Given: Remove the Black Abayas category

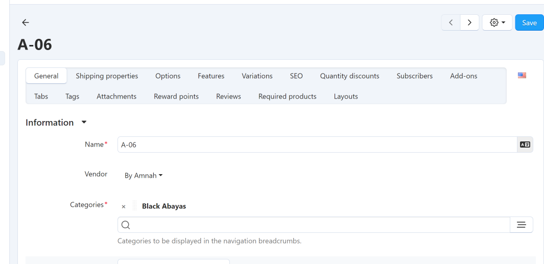Looking at the screenshot, I should 124,207.
